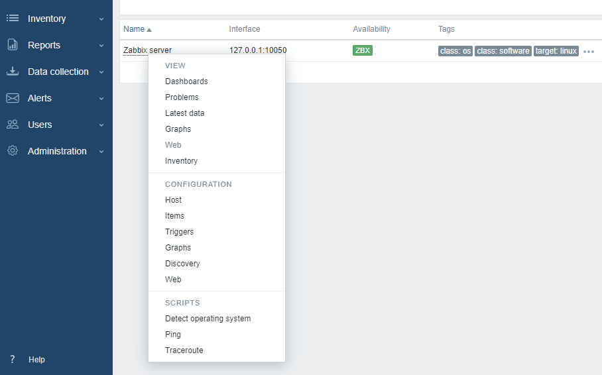This screenshot has width=602, height=375.
Task: Click the Help question mark icon
Action: [13, 359]
